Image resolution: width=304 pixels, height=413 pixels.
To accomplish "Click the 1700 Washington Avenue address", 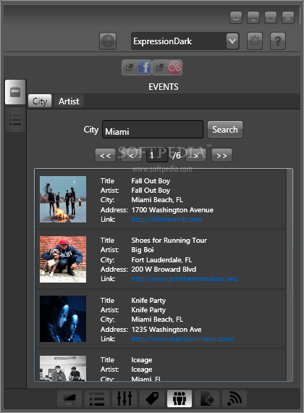I will point(172,210).
